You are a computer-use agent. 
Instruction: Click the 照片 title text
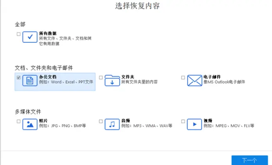click(43, 121)
